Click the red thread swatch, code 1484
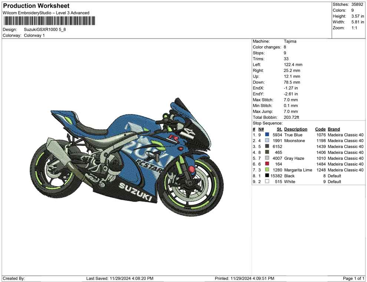This screenshot has width=367, height=282. 267,164
